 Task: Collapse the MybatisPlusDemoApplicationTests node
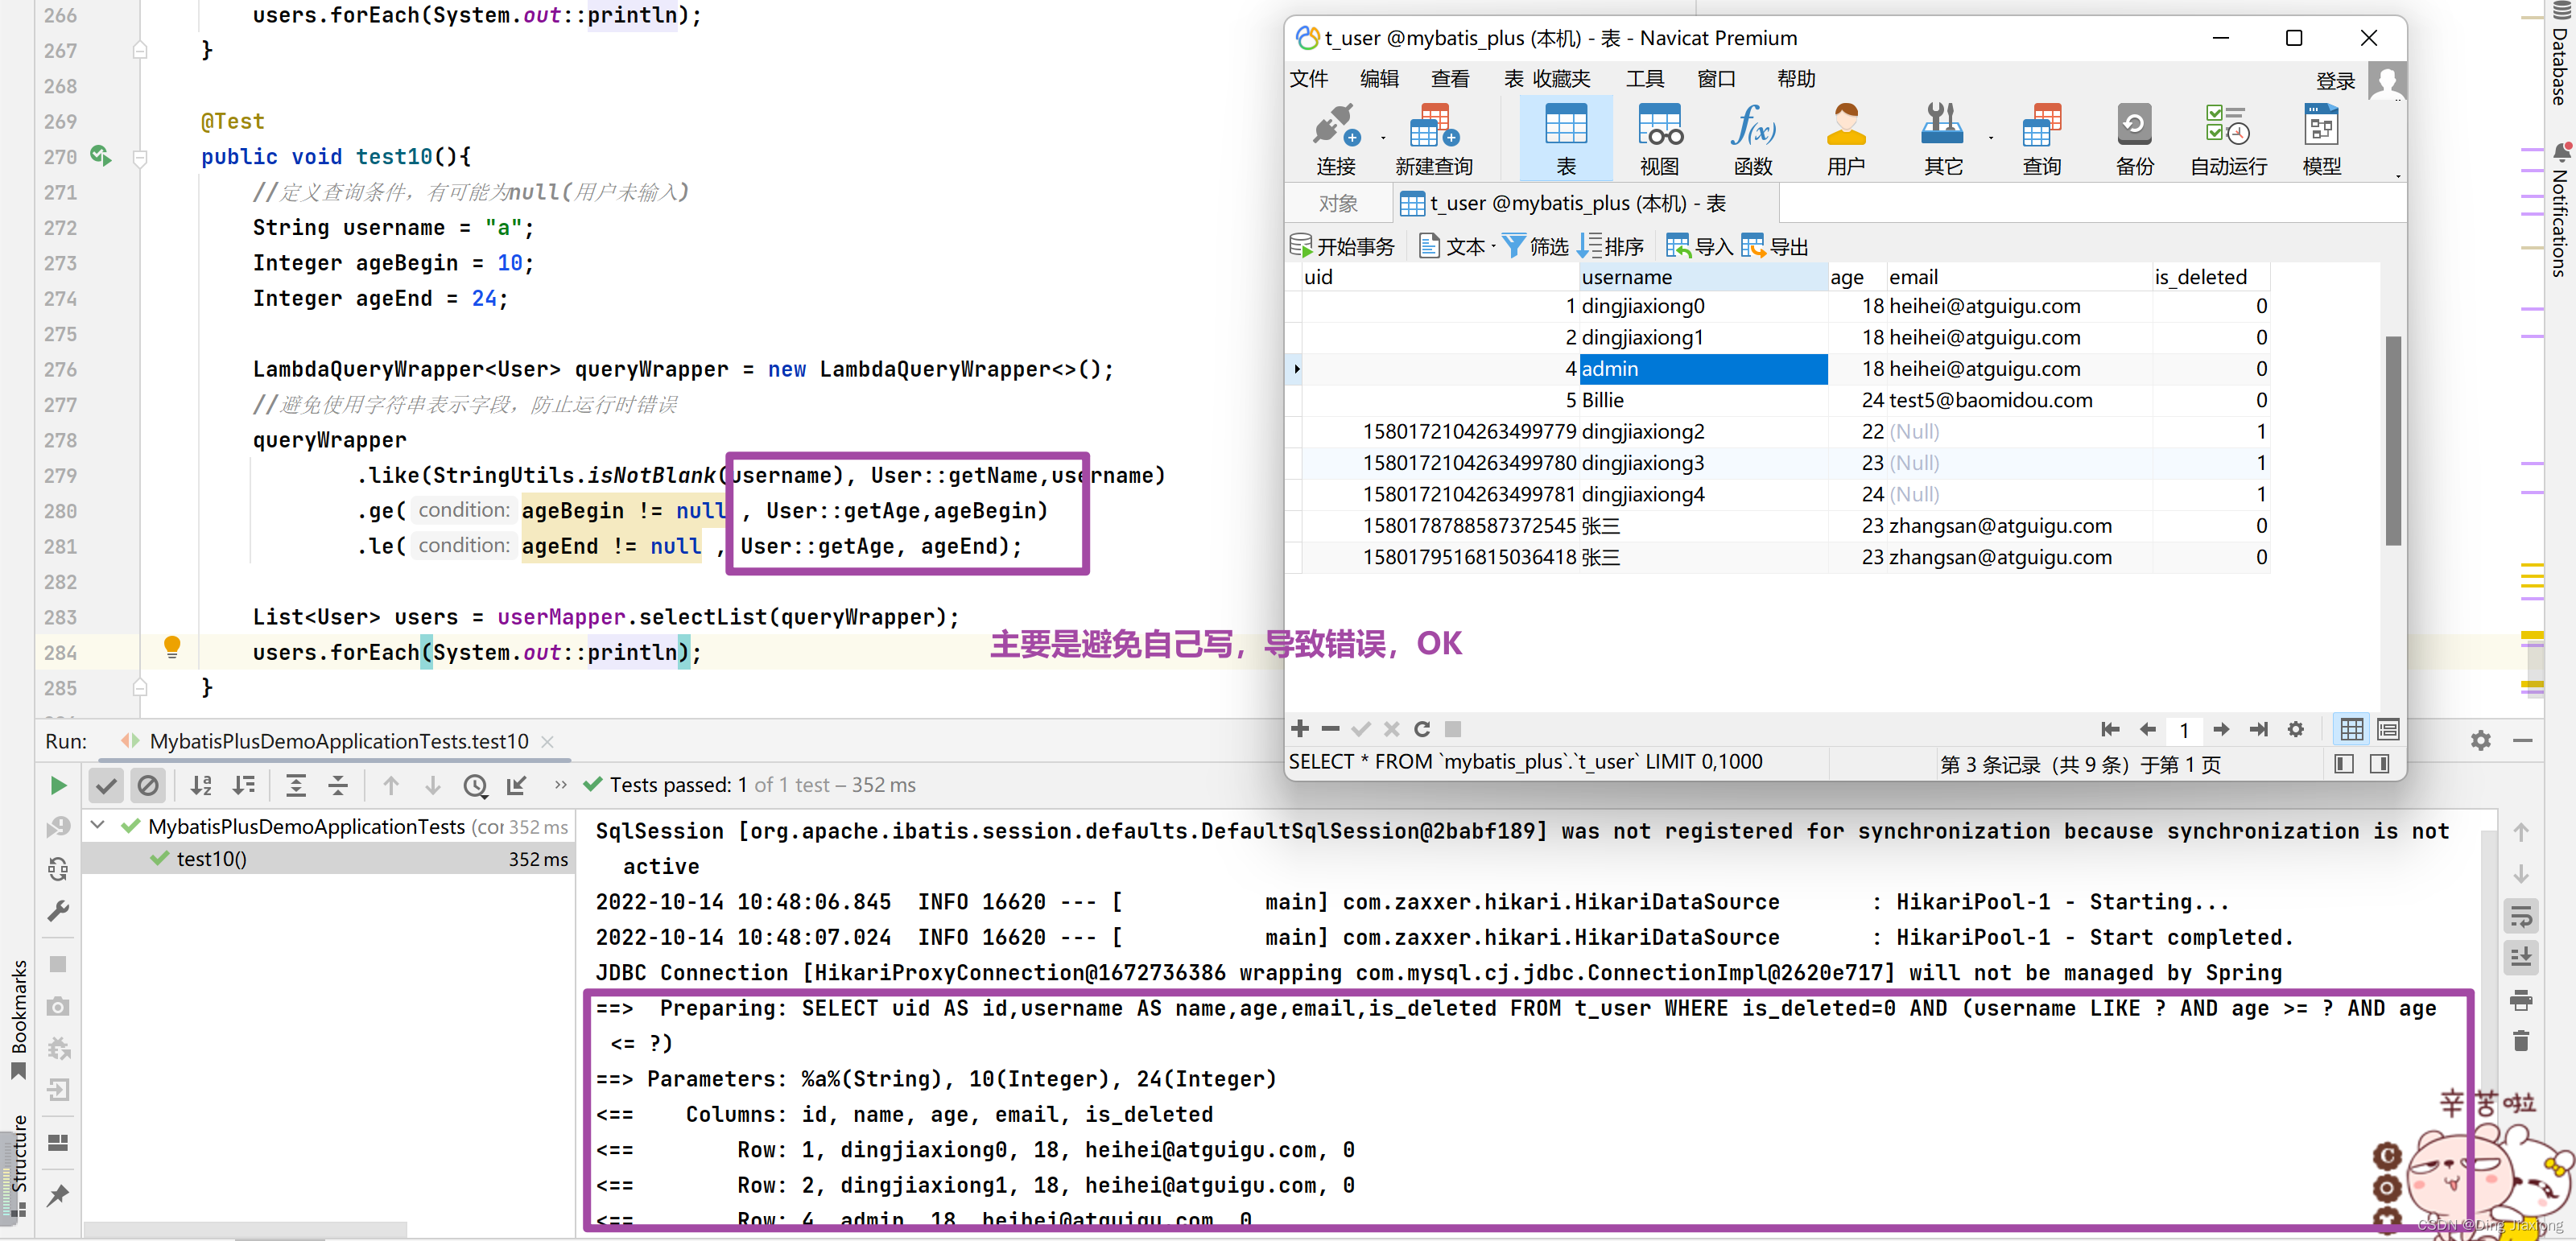[x=97, y=826]
